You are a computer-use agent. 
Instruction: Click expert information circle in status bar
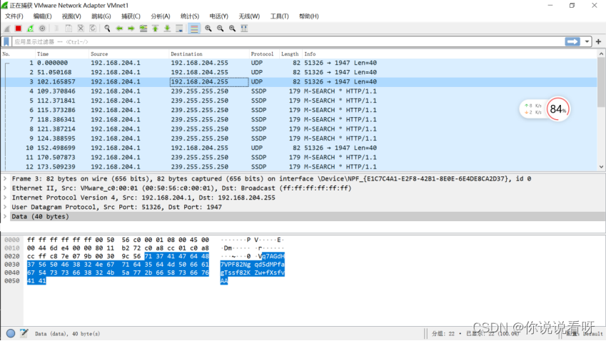point(11,333)
